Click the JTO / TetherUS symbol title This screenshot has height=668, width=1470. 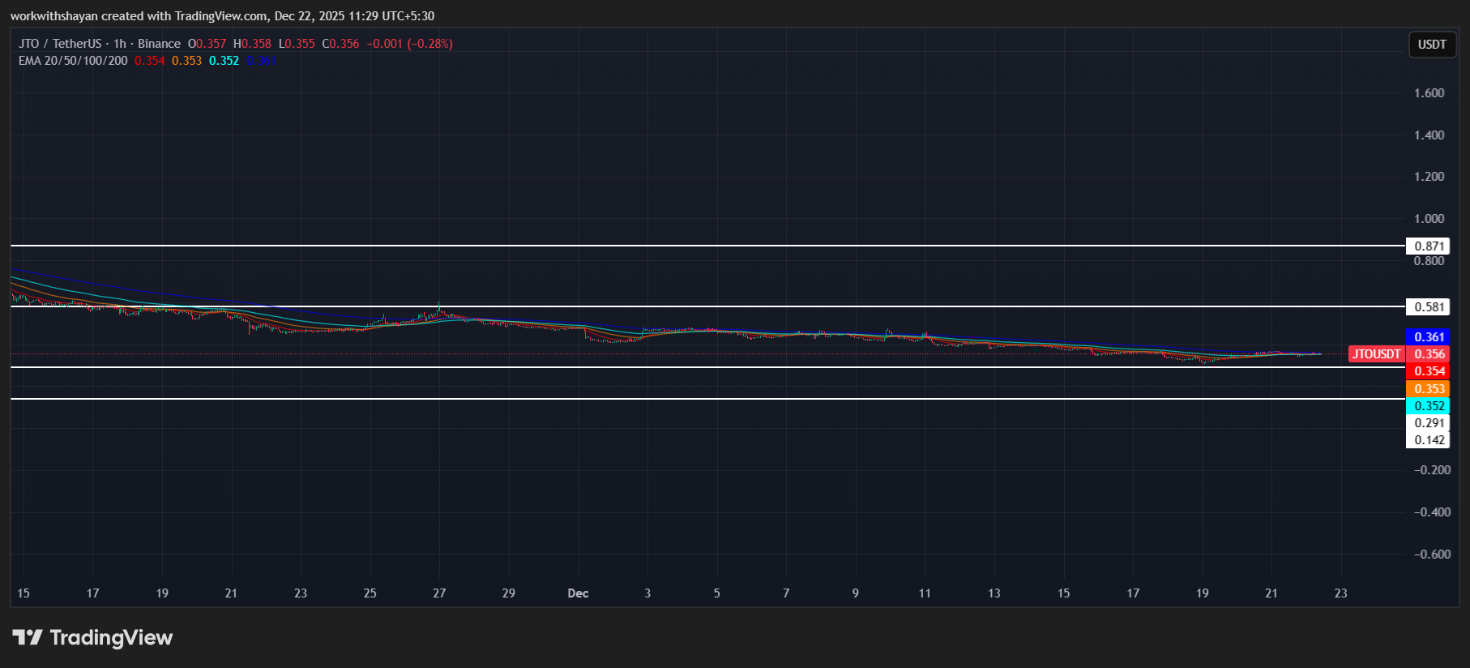tap(60, 44)
